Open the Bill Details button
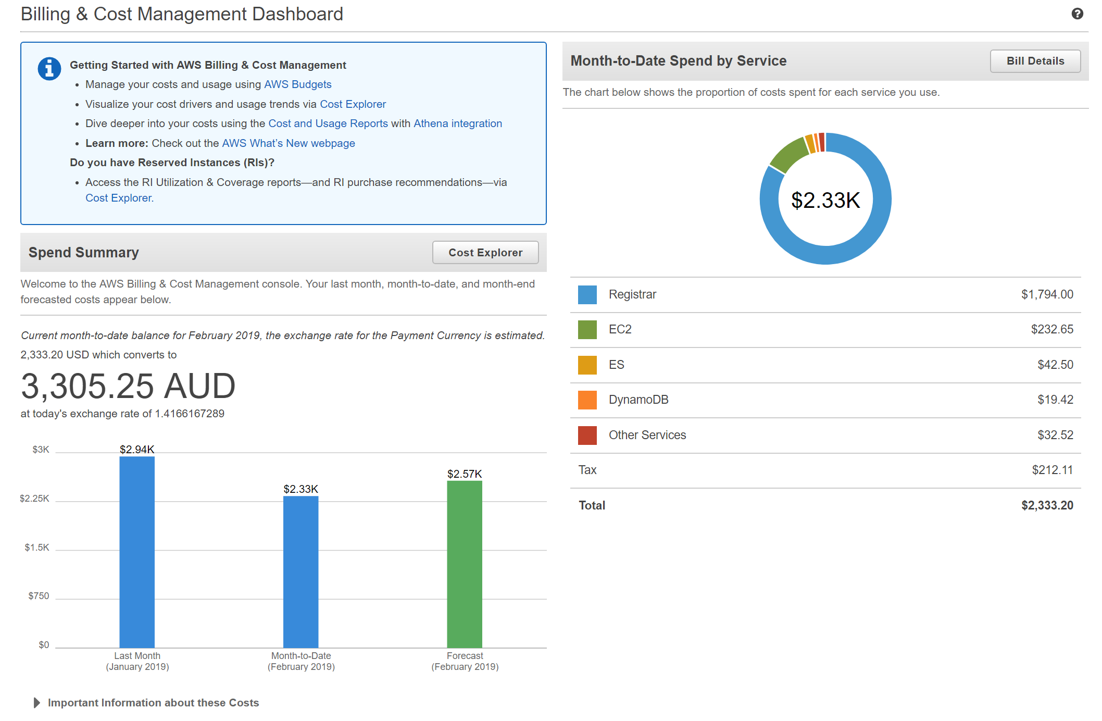 [x=1035, y=61]
